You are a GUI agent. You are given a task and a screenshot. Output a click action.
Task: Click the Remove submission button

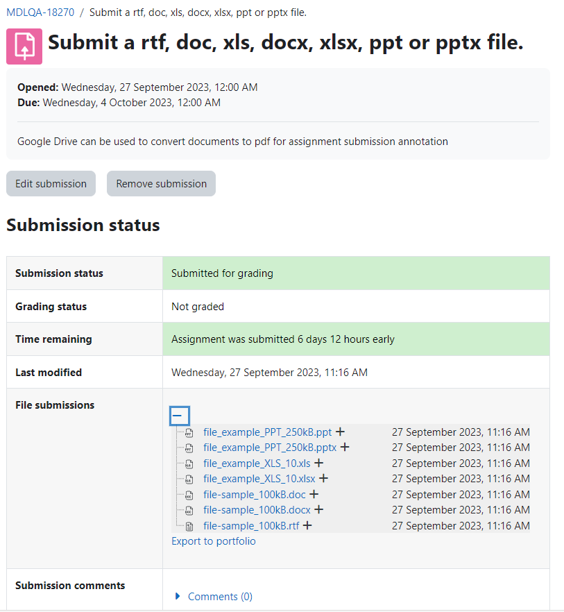pyautogui.click(x=161, y=183)
